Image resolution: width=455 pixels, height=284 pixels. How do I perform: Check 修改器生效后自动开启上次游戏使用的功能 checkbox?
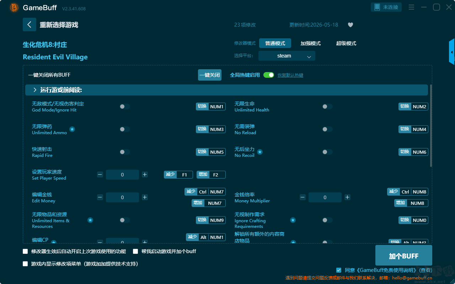(25, 251)
